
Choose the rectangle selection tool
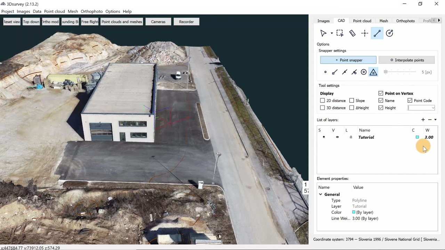(340, 33)
